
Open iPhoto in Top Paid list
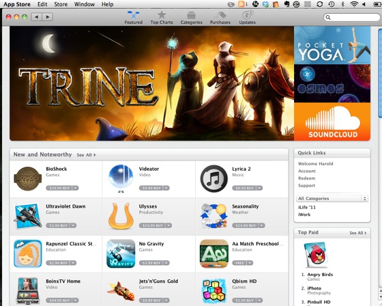(x=314, y=288)
